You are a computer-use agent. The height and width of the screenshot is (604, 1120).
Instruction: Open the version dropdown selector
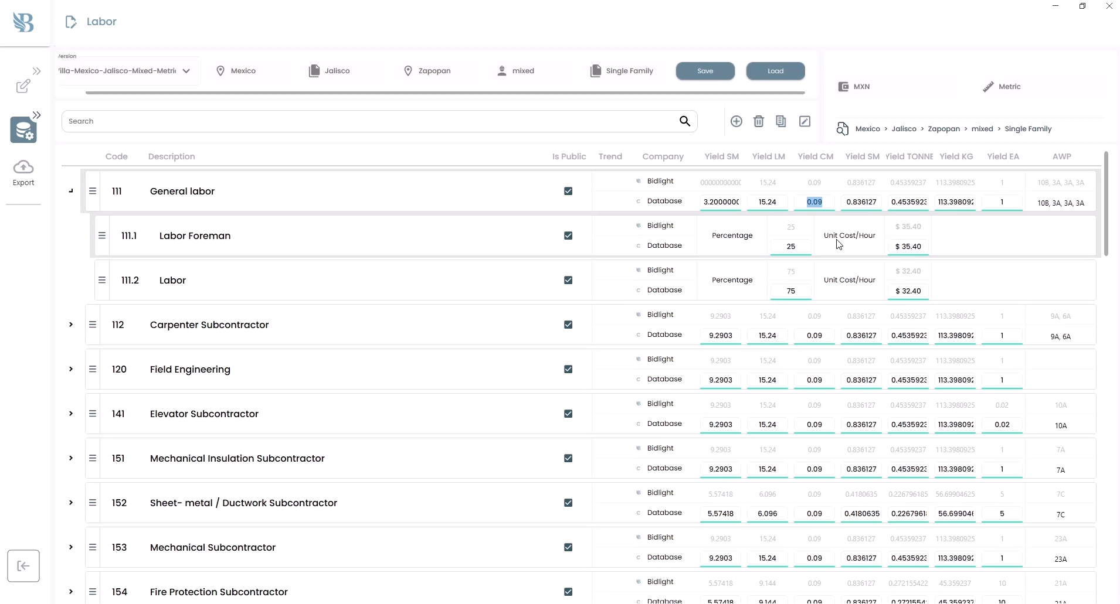click(x=125, y=71)
